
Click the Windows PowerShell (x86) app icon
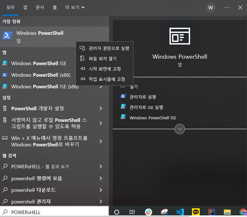[x=5, y=75]
